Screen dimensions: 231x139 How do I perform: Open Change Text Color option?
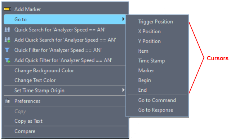coord(35,80)
